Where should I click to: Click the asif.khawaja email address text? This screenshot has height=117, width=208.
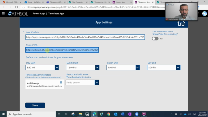pyautogui.click(x=45, y=86)
